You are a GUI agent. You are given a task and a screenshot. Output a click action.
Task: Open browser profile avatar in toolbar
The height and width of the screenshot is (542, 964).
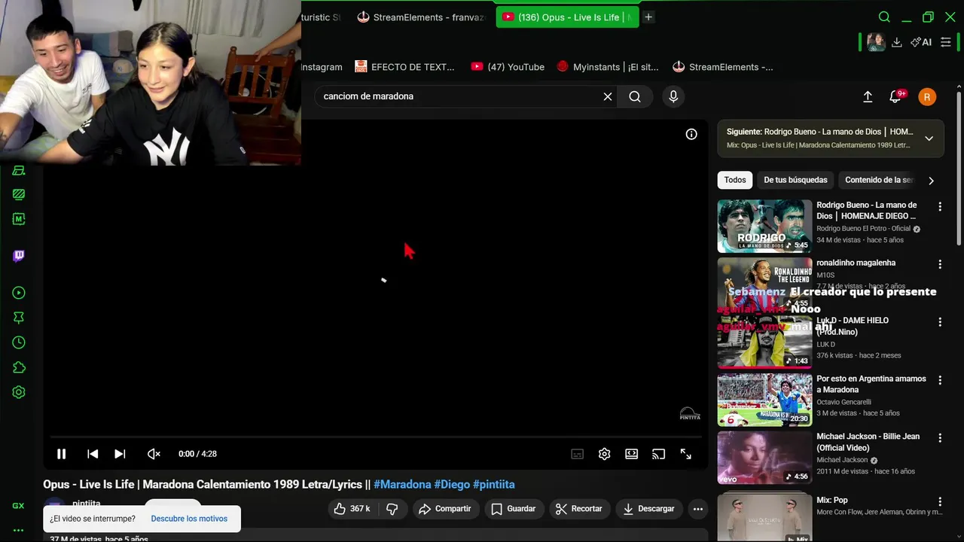click(x=876, y=42)
